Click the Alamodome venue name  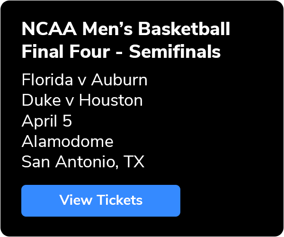[x=67, y=142]
